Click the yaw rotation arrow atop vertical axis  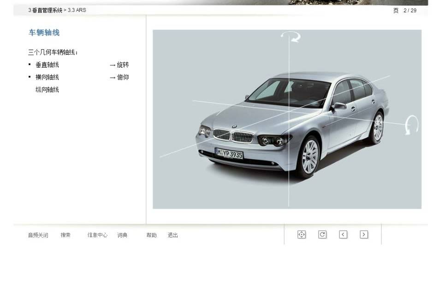pyautogui.click(x=291, y=37)
